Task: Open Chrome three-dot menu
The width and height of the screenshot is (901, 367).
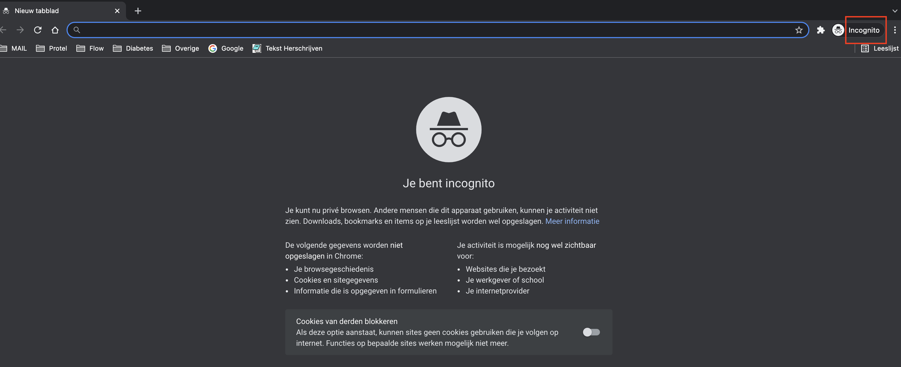Action: tap(895, 30)
